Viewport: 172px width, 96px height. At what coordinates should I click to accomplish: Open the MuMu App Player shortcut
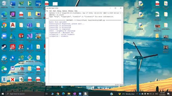click(x=4, y=59)
